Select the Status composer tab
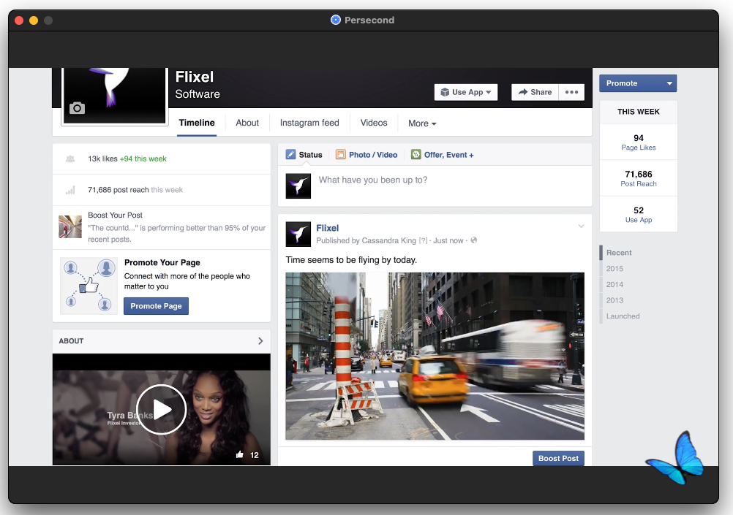Image resolution: width=733 pixels, height=515 pixels. (304, 155)
